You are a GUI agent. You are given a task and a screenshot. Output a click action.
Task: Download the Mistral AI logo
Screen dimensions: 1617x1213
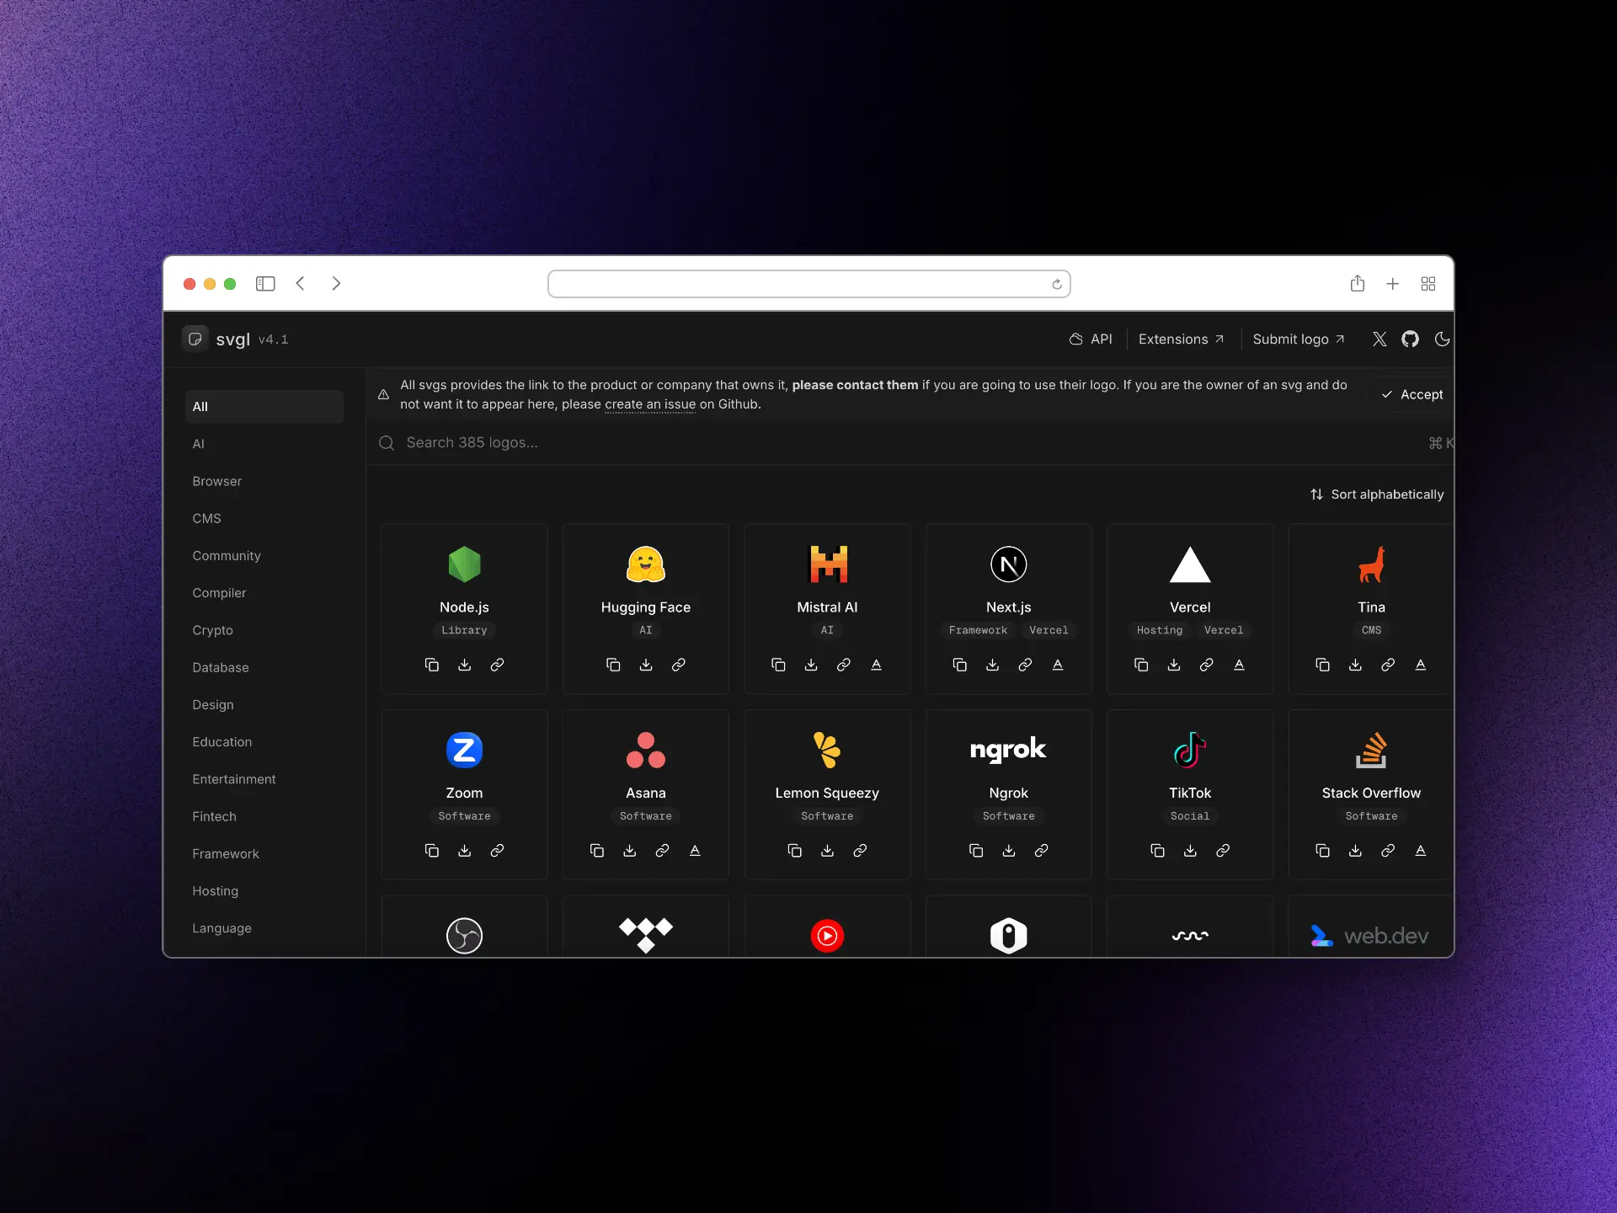coord(811,665)
